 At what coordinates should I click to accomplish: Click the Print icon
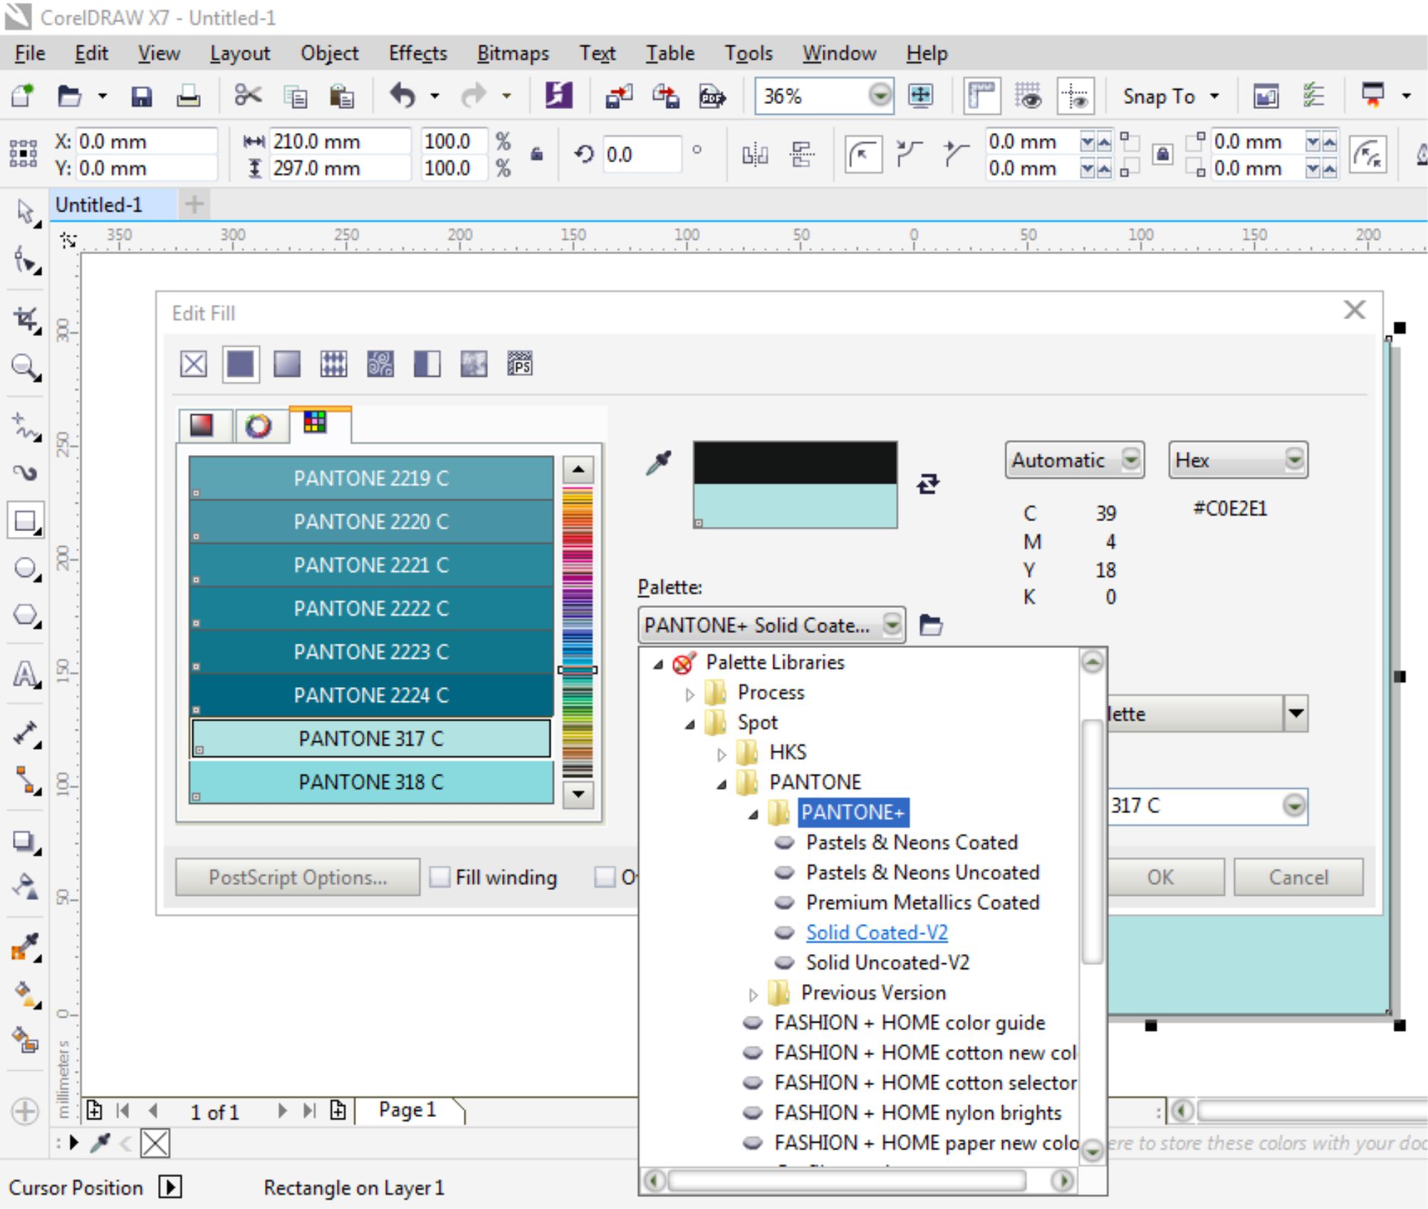click(x=188, y=95)
